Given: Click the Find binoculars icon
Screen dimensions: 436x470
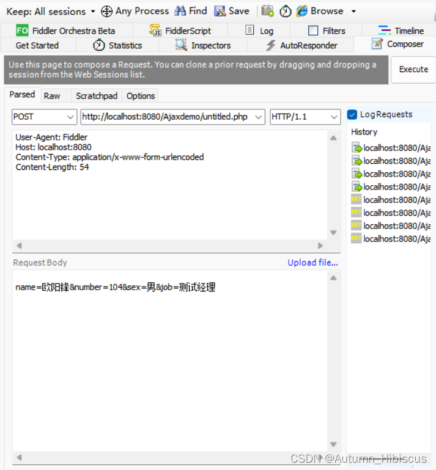Looking at the screenshot, I should [180, 11].
